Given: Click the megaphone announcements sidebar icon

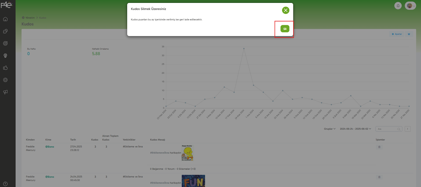Looking at the screenshot, I should tap(5, 92).
